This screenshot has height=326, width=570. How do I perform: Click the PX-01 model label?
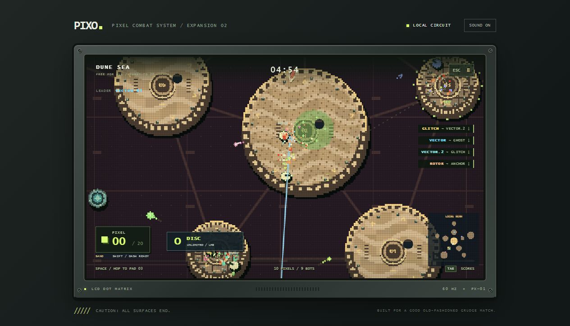(479, 289)
